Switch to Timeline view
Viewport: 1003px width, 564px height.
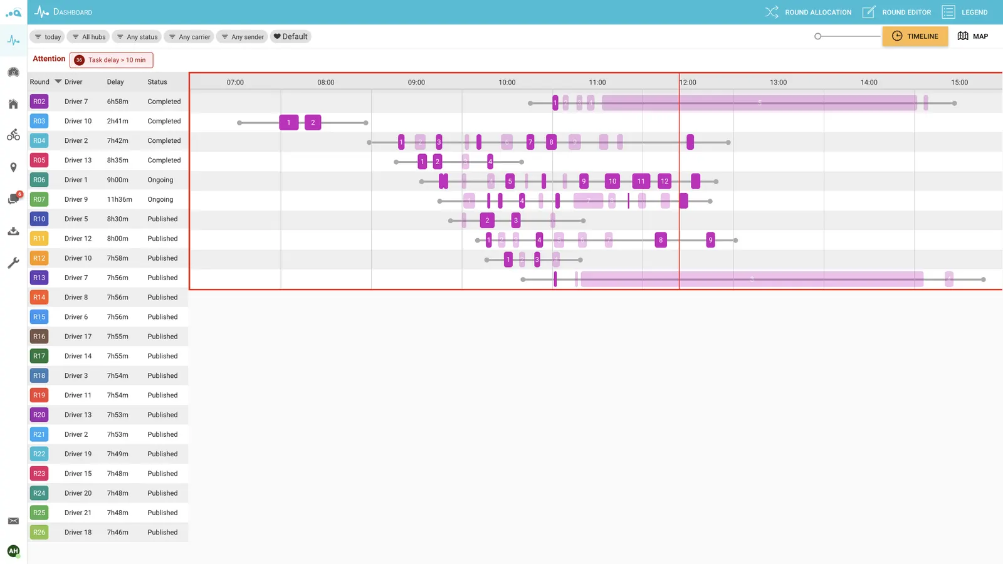point(915,36)
